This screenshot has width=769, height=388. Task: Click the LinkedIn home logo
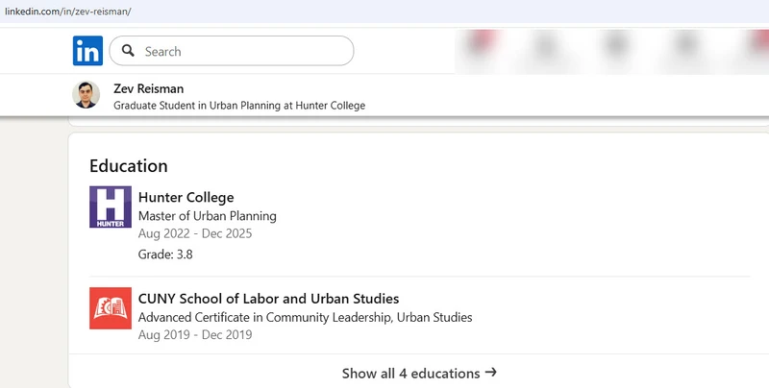87,51
